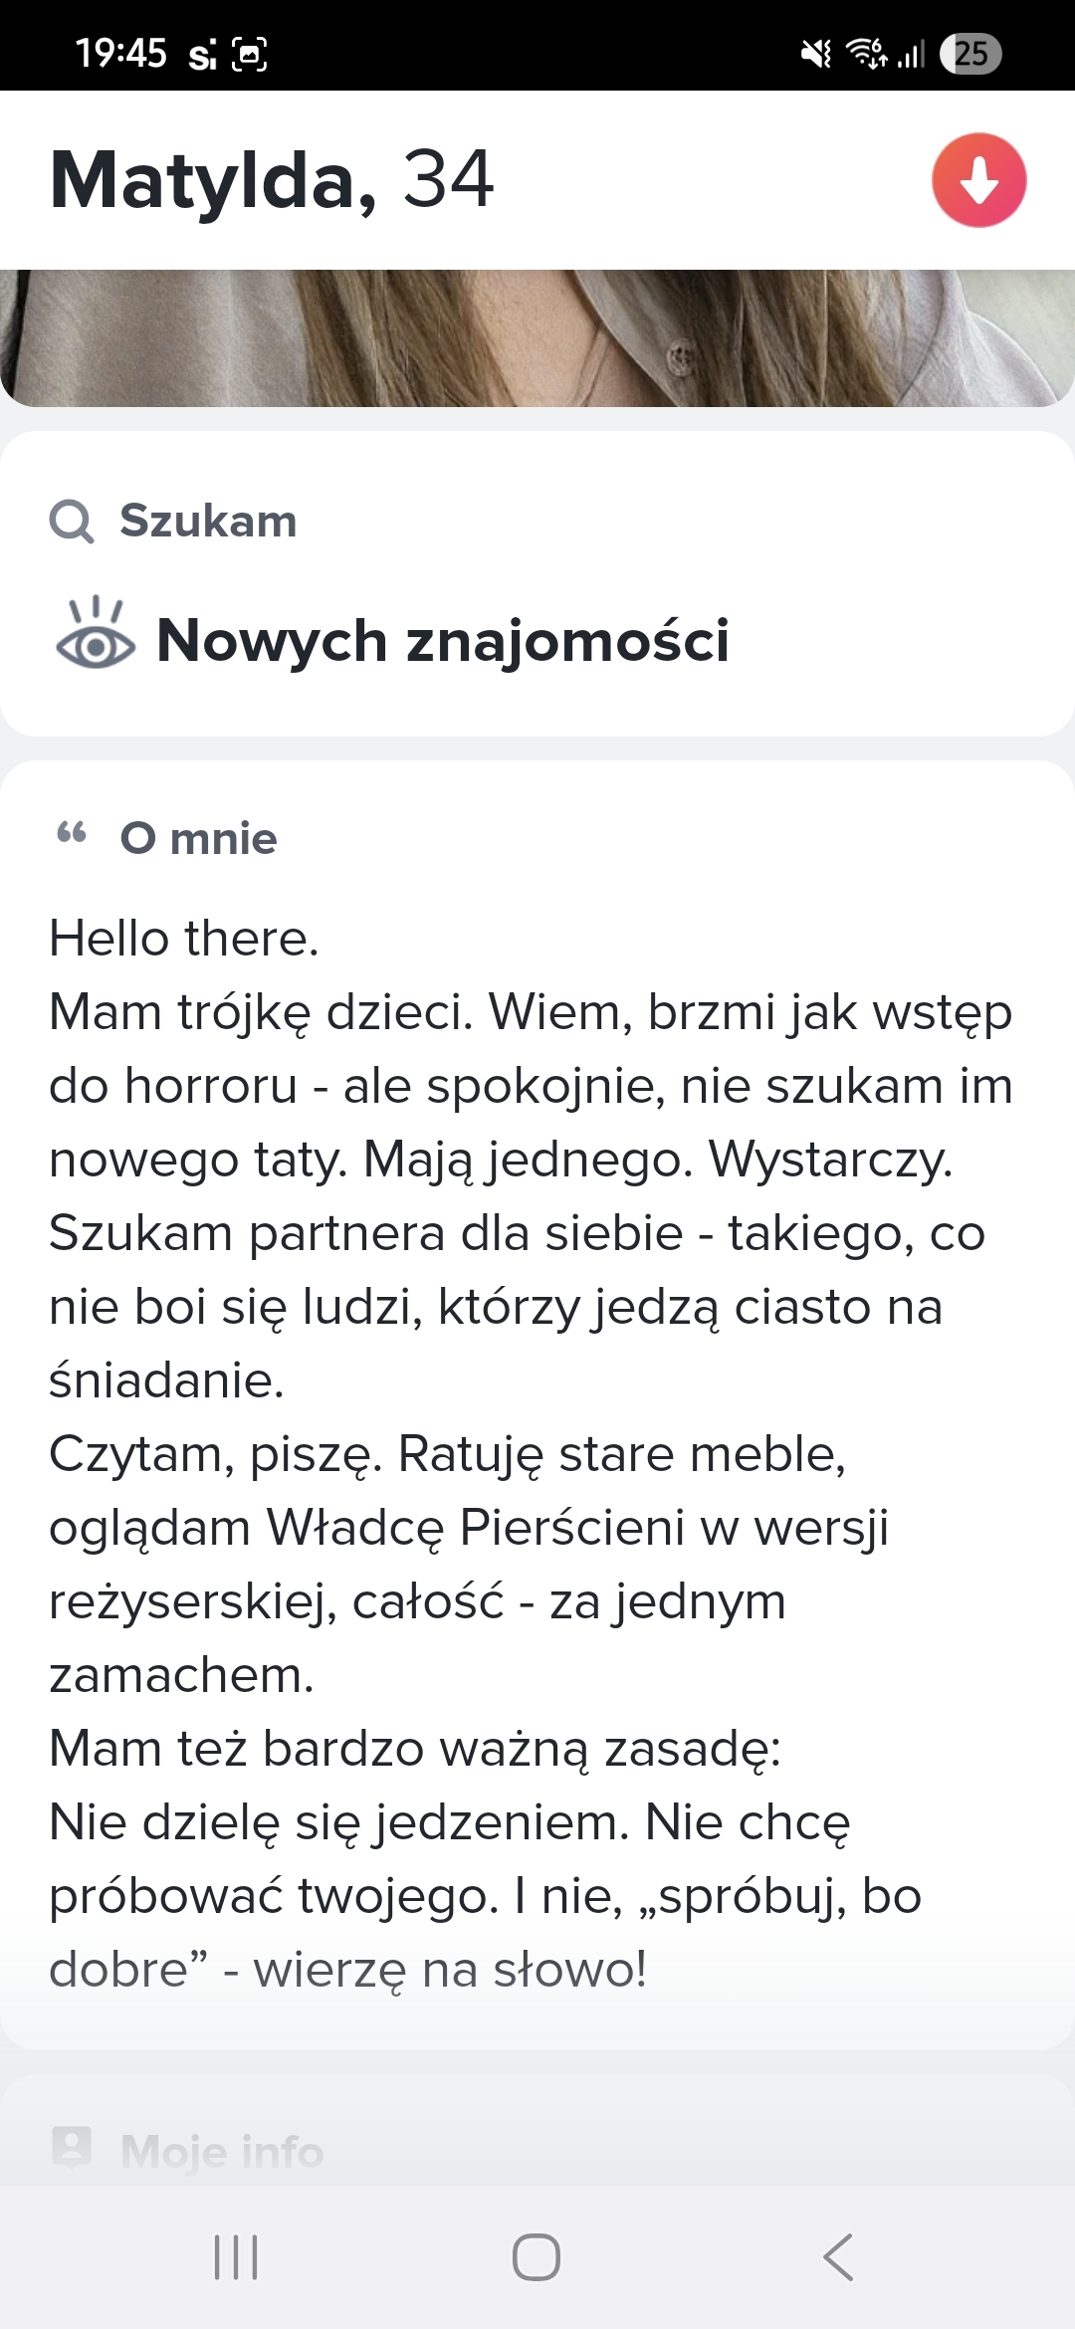Open recent apps from navigation bar
Screen dimensions: 1075x2329
pyautogui.click(x=236, y=2256)
